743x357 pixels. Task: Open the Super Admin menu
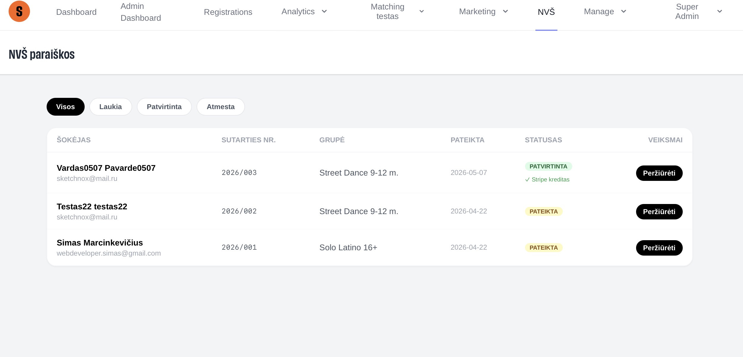[699, 11]
